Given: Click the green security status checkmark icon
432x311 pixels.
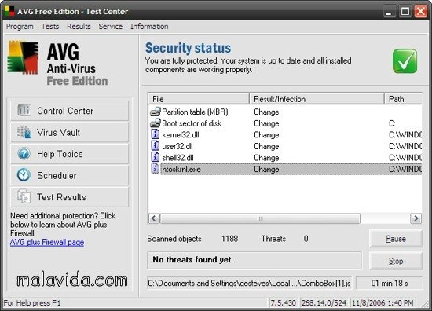Looking at the screenshot, I should coord(405,61).
